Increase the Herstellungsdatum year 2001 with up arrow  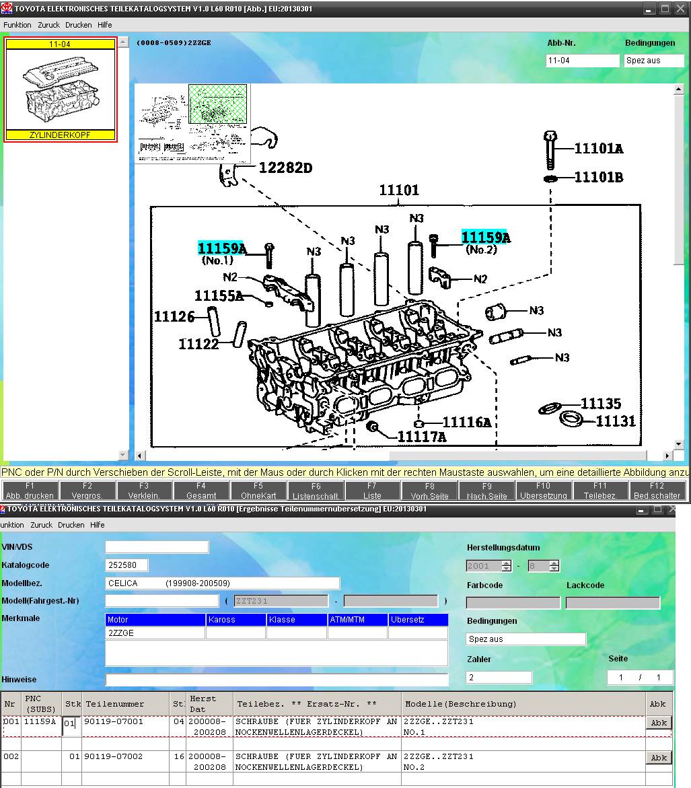click(x=507, y=563)
